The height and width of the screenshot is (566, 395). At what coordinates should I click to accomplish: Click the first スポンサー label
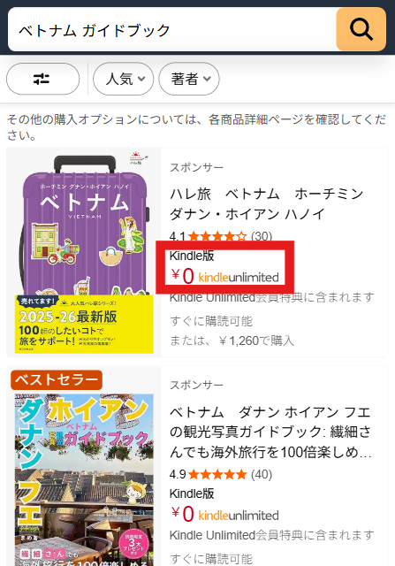click(x=196, y=167)
